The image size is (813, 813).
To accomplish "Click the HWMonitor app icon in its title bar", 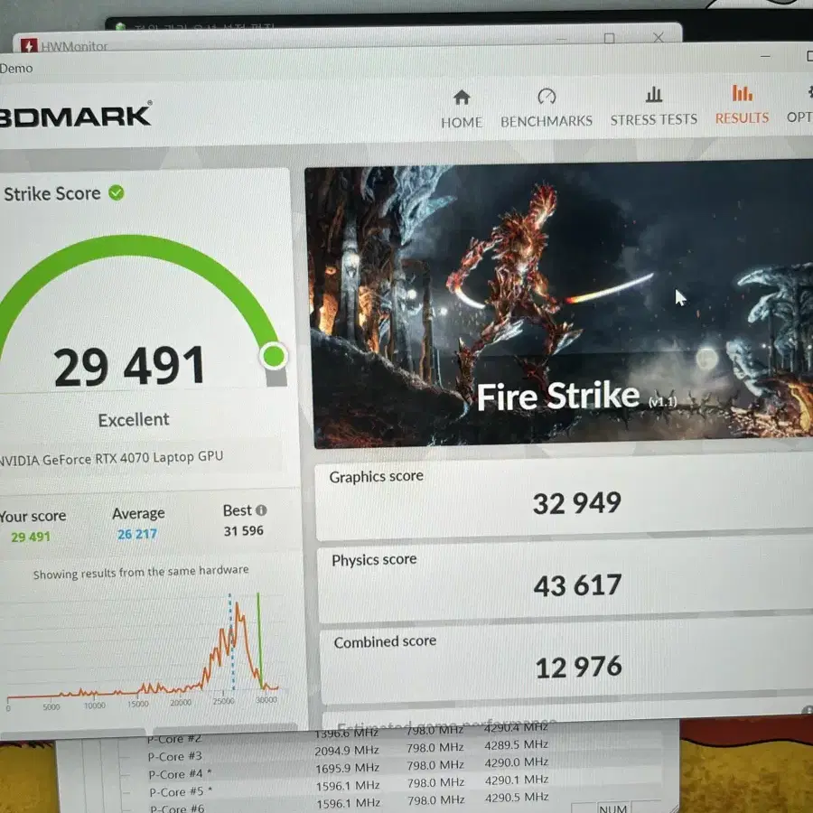I will click(29, 46).
